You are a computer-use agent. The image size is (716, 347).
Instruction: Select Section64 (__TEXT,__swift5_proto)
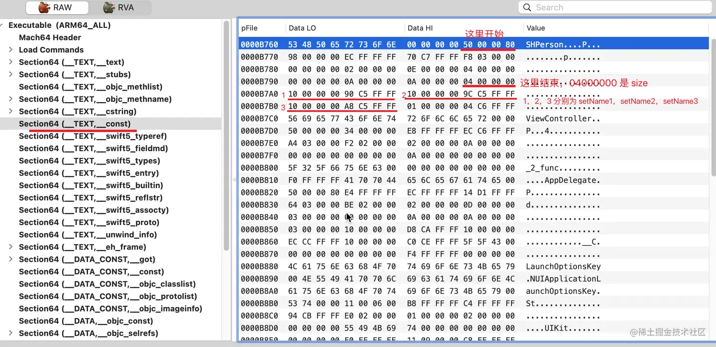(x=89, y=222)
